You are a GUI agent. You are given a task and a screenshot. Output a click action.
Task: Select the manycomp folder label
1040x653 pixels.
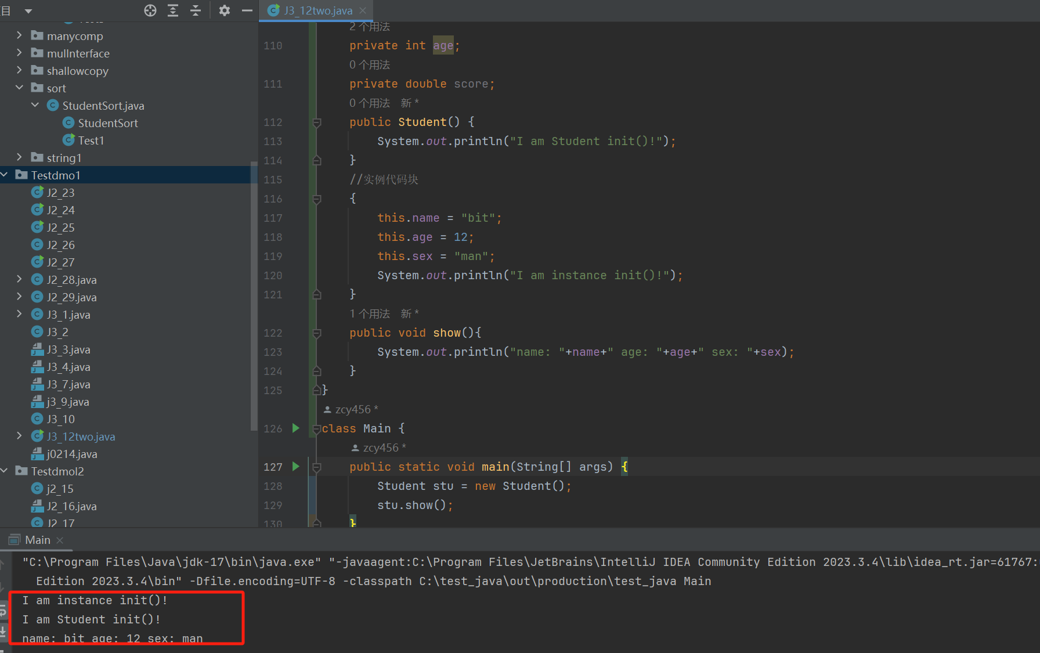coord(75,36)
